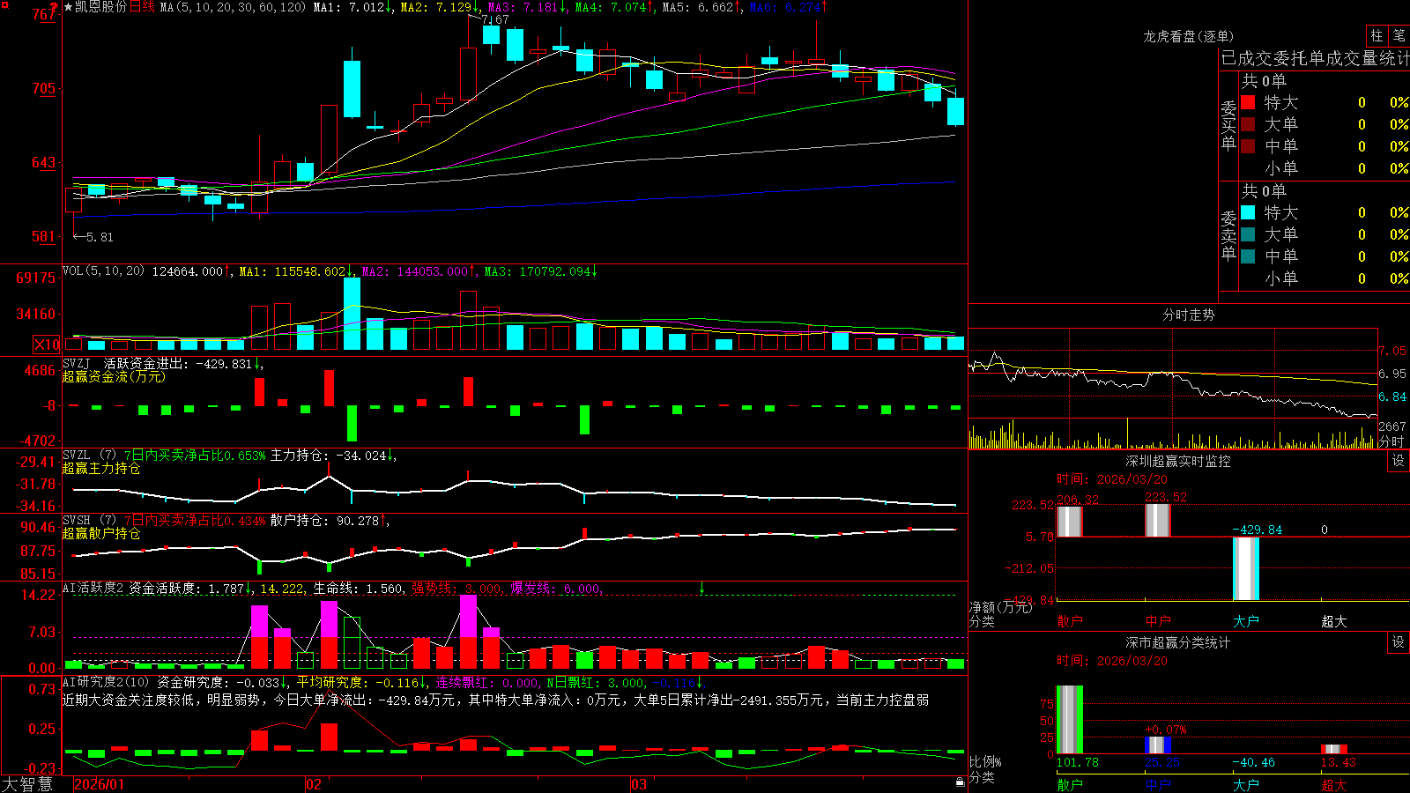Viewport: 1410px width, 793px height.
Task: Open 设 settings for 深圳超赢实时监控
Action: point(1399,461)
